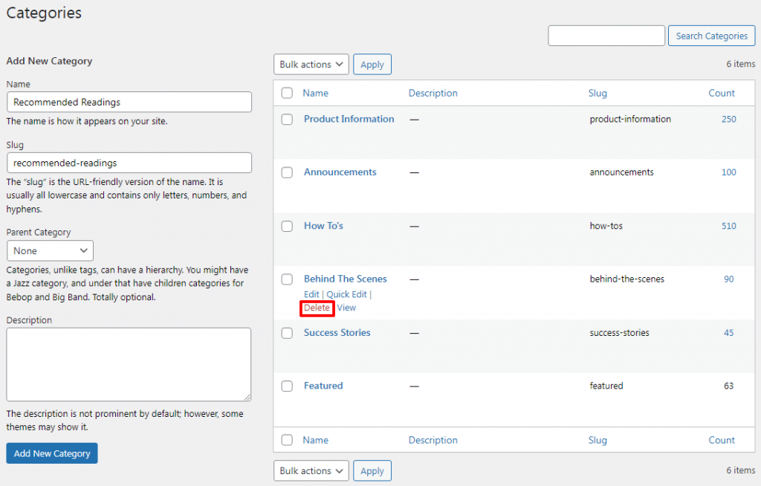Screen dimensions: 761x486
Task: Click inside the Description textarea
Action: coord(129,364)
